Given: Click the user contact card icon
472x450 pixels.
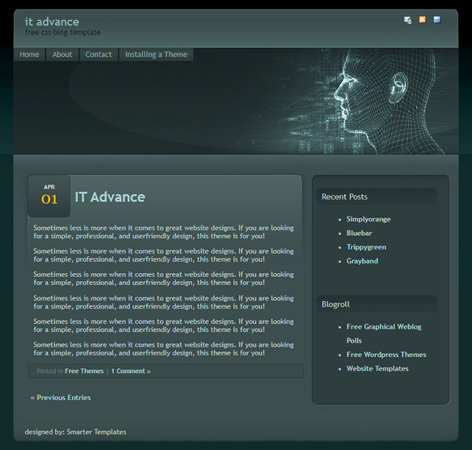Looking at the screenshot, I should 408,20.
